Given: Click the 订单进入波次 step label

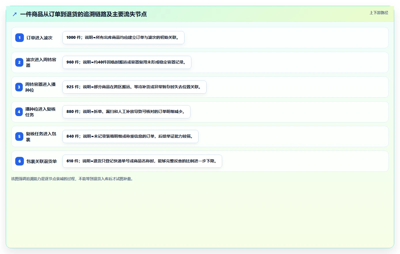Looking at the screenshot, I should coord(39,38).
